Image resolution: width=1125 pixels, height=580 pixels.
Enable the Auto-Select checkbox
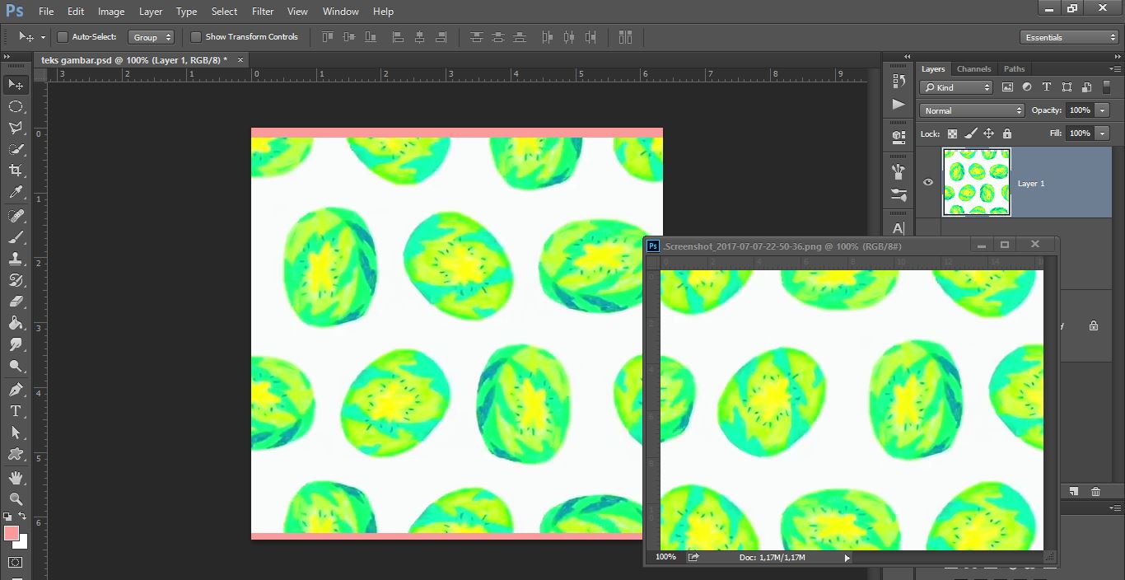[62, 37]
